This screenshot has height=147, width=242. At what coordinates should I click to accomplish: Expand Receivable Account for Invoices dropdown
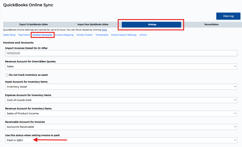click(x=121, y=127)
